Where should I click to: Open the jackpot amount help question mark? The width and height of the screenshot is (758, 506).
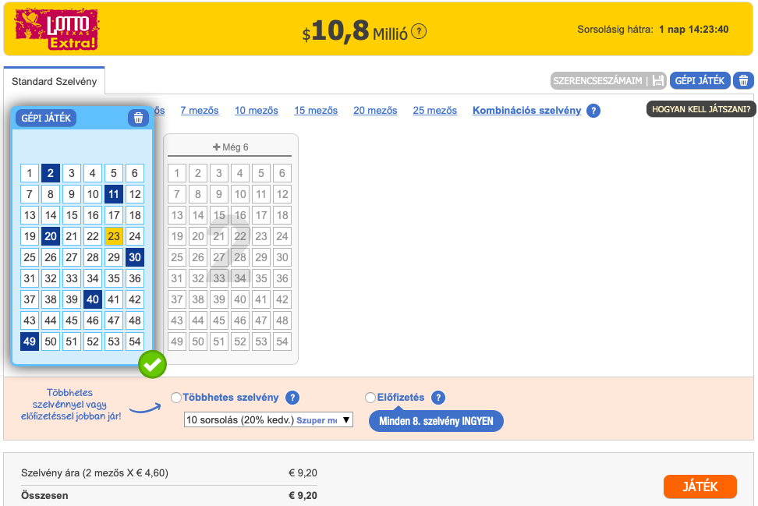[419, 31]
